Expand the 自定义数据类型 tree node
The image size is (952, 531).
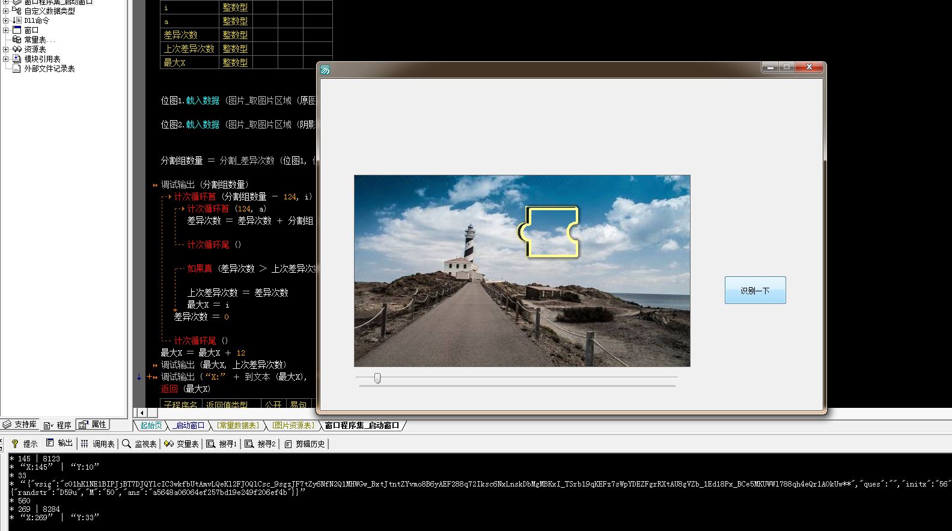(x=5, y=11)
